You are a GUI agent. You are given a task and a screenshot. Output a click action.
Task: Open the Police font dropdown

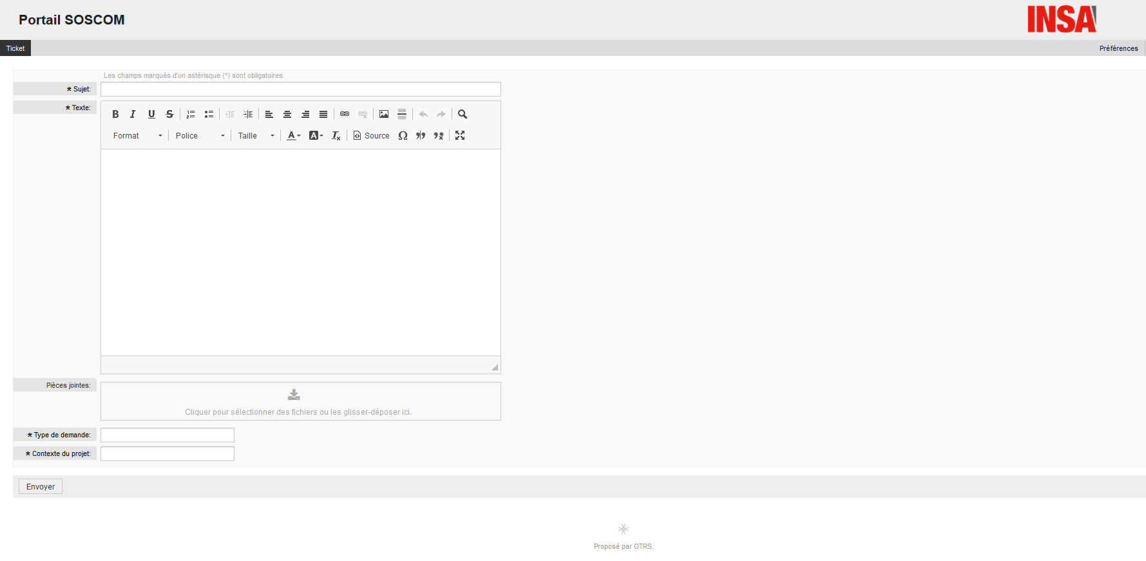(200, 135)
